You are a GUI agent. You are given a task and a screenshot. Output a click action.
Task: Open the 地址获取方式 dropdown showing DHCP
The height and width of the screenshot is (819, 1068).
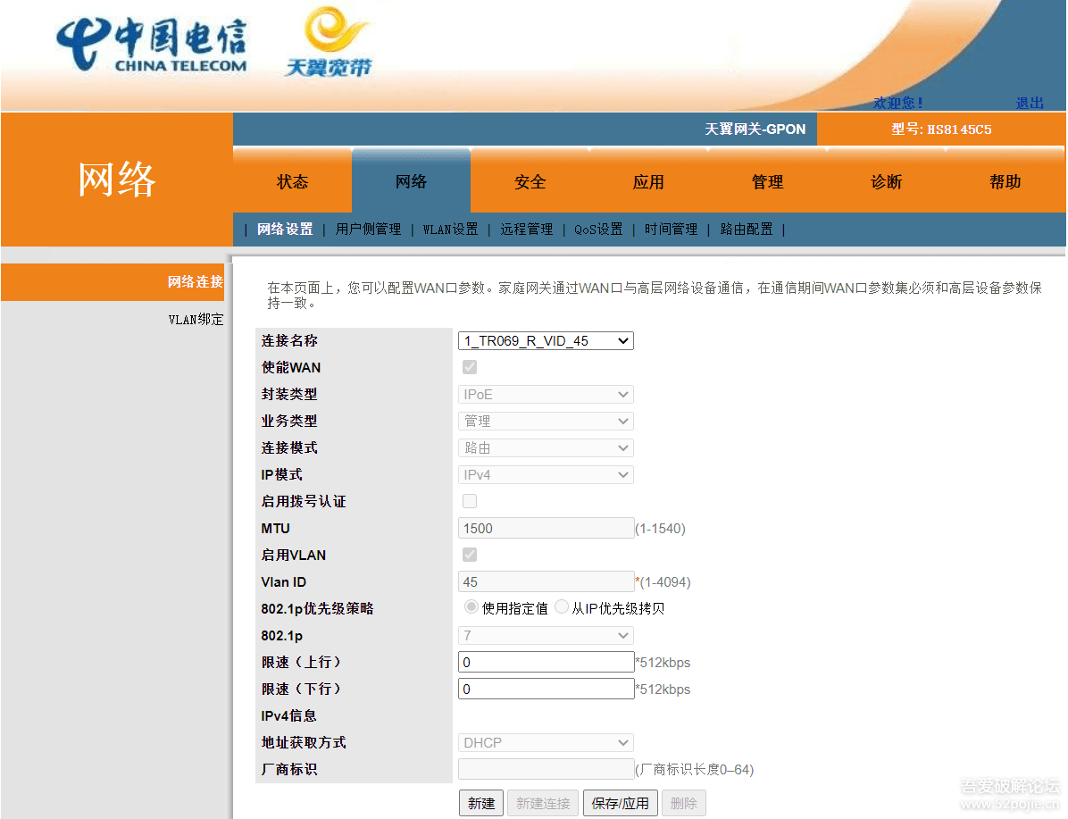[546, 743]
